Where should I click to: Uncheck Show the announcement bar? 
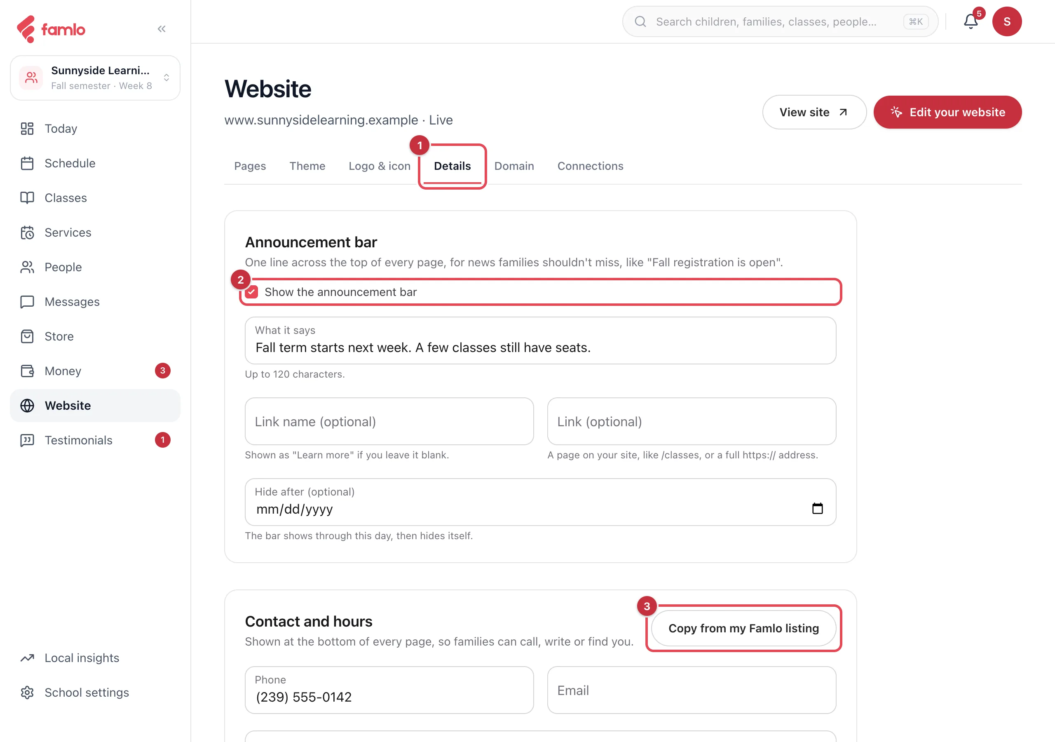[x=251, y=292]
